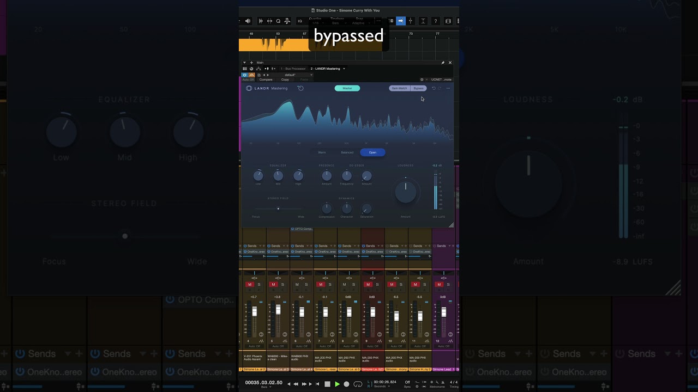Click the LANDR redo arrow

click(440, 88)
